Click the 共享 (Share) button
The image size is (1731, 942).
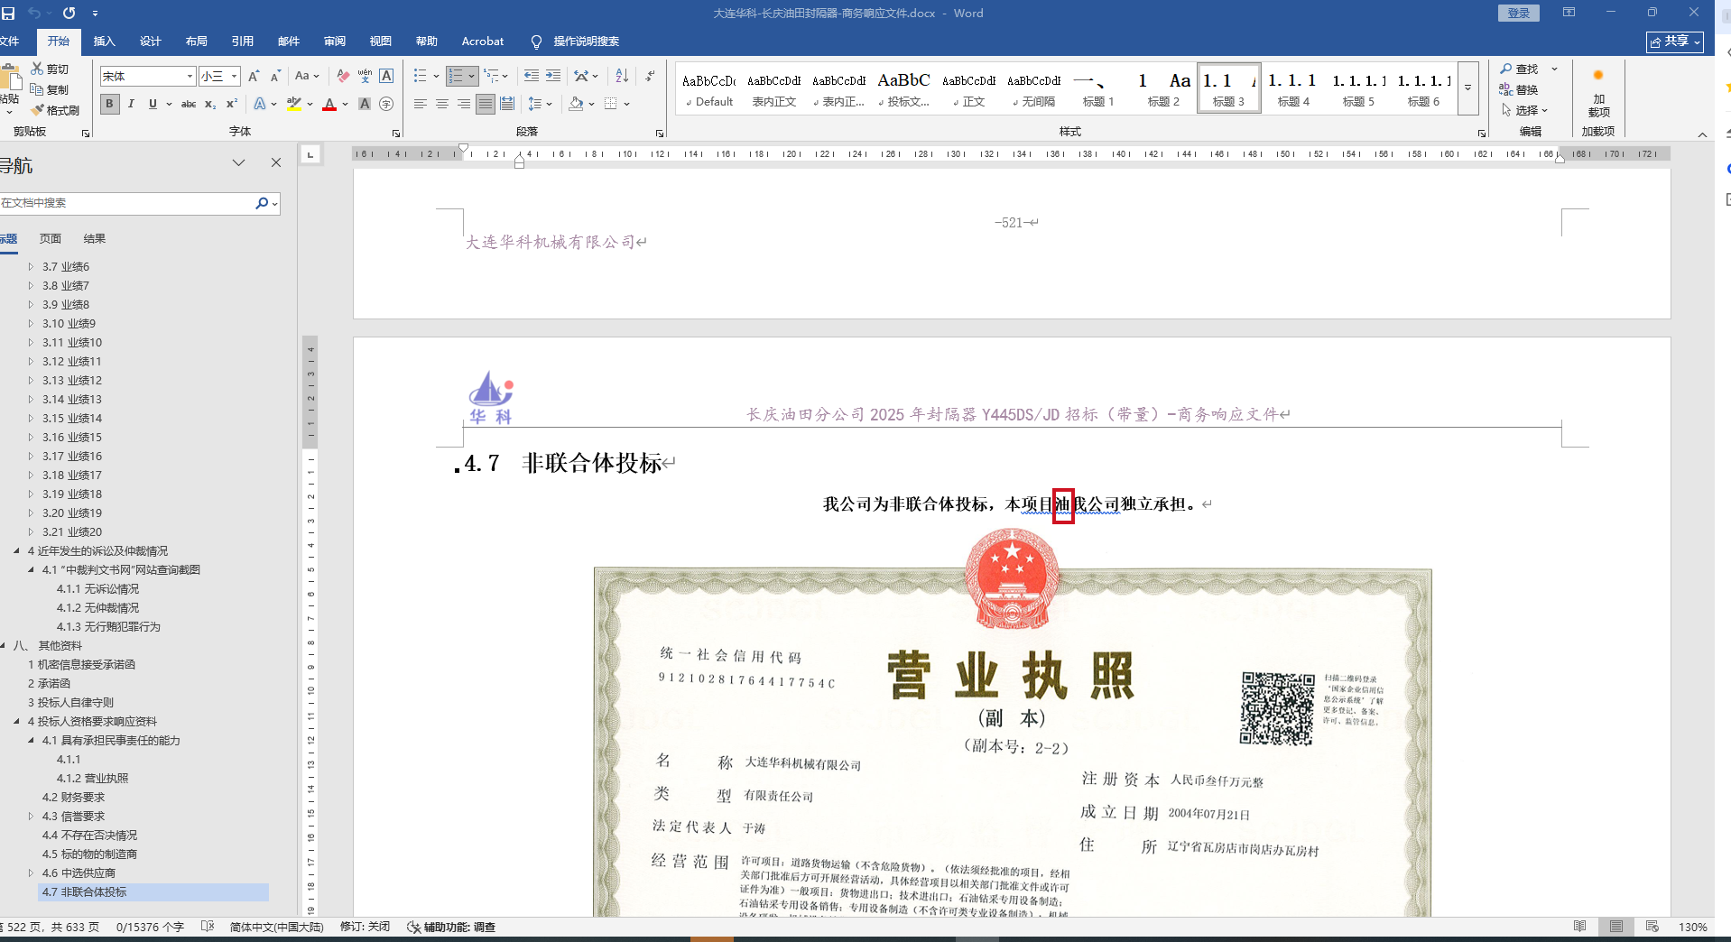click(1675, 42)
